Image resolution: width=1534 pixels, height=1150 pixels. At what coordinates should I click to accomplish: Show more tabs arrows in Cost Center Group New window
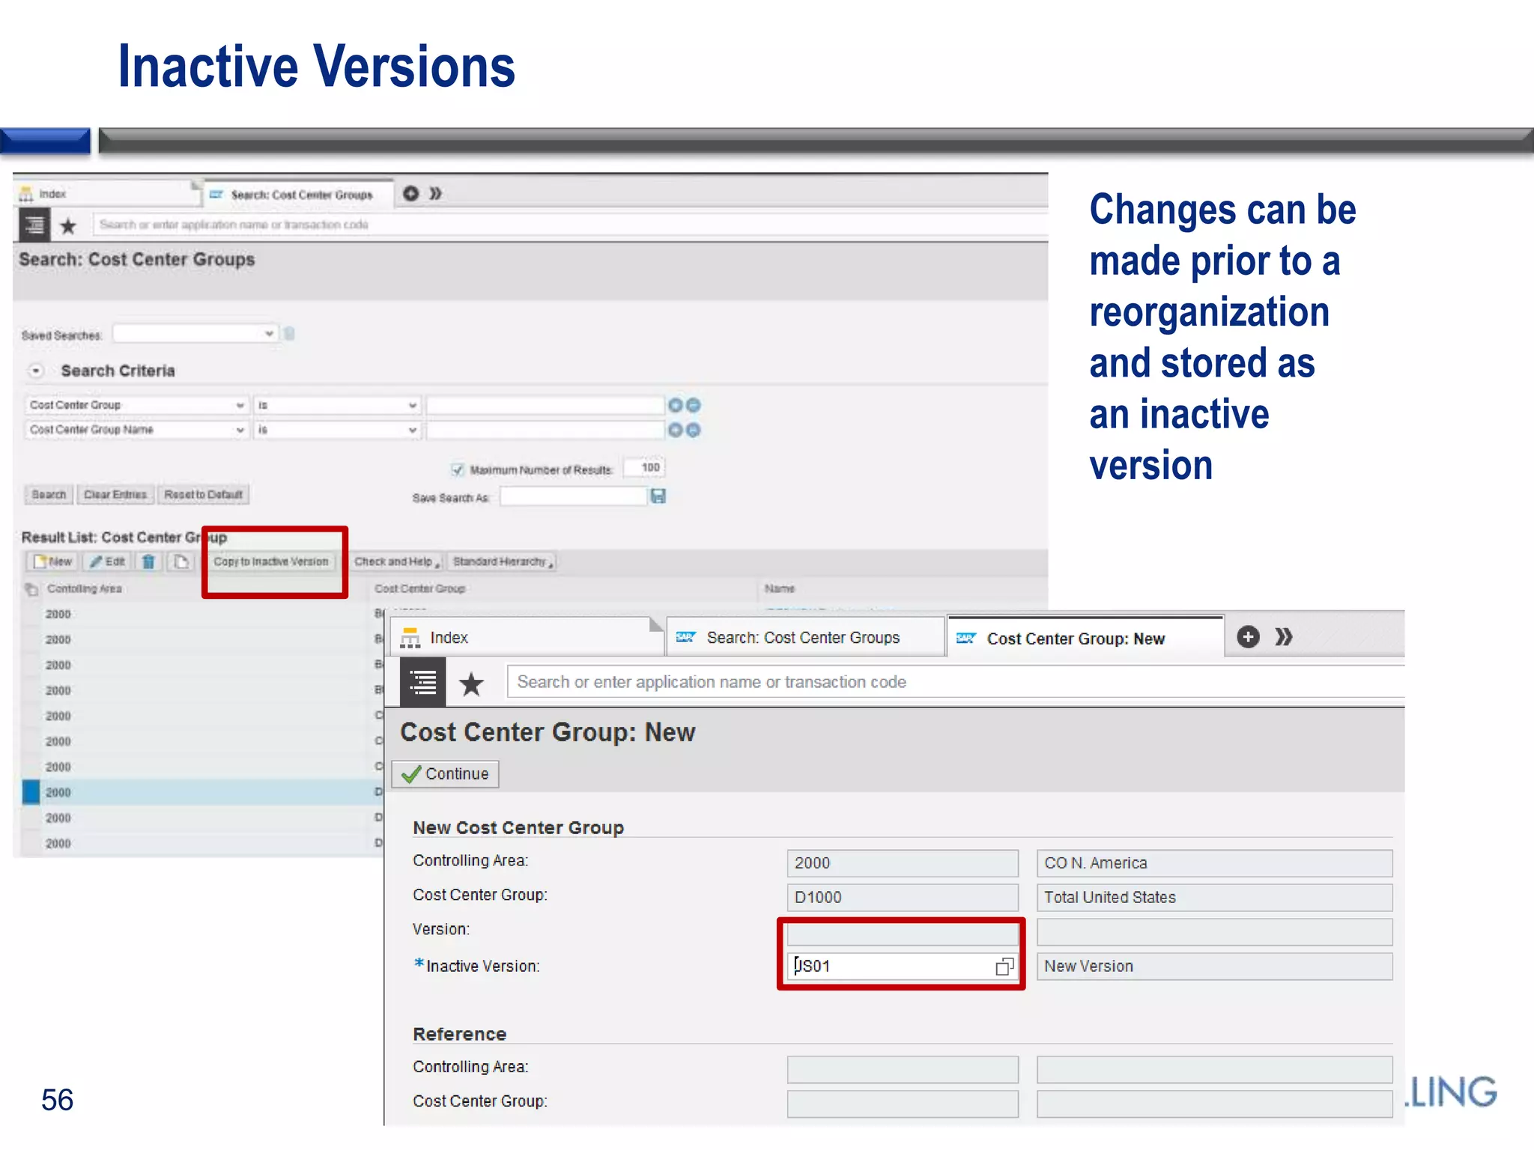pyautogui.click(x=1284, y=637)
